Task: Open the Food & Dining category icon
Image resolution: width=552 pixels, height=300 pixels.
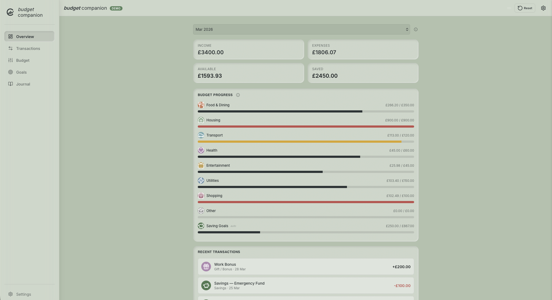Action: tap(201, 105)
